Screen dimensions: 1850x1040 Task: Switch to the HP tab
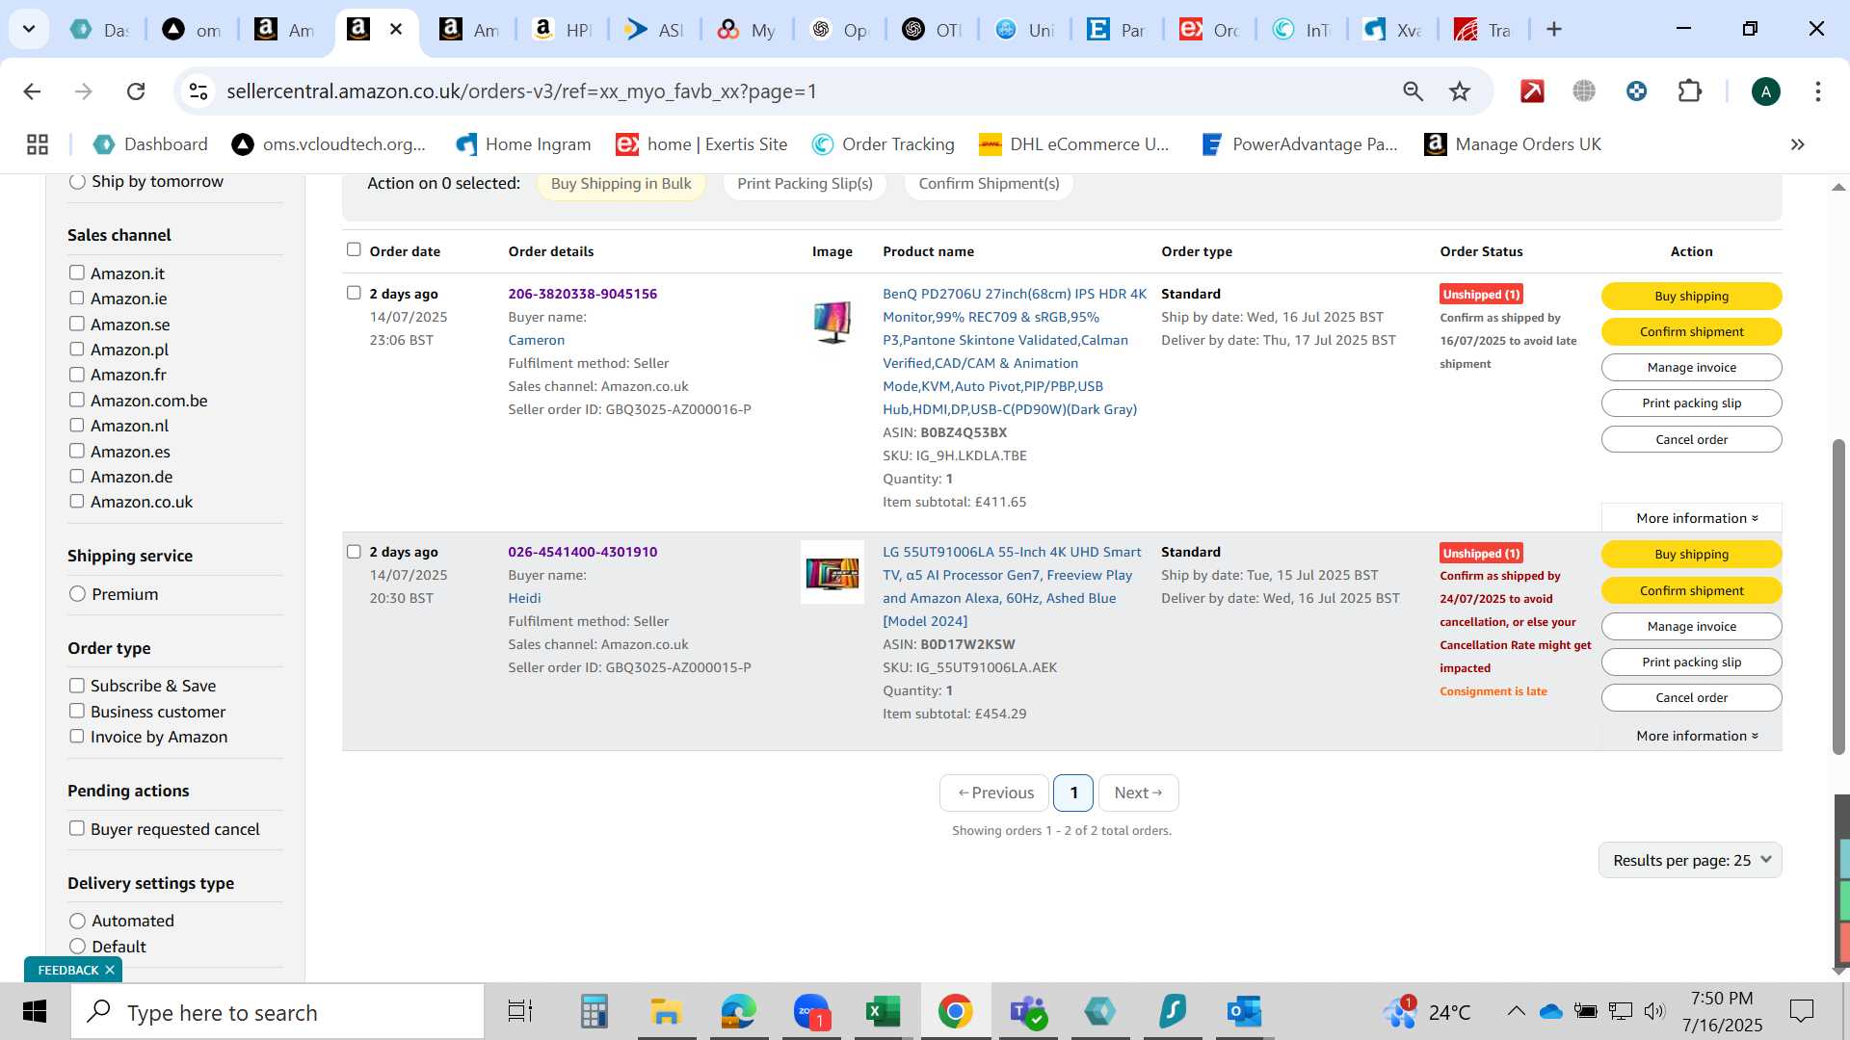click(562, 30)
